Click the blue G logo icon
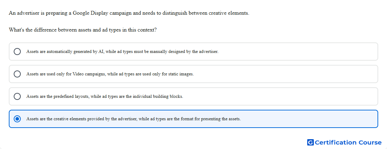 tap(310, 142)
